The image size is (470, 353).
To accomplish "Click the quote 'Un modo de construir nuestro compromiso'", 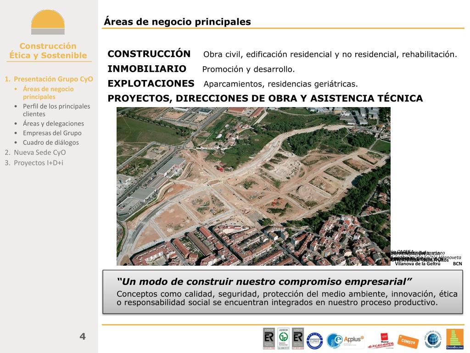I will (264, 282).
